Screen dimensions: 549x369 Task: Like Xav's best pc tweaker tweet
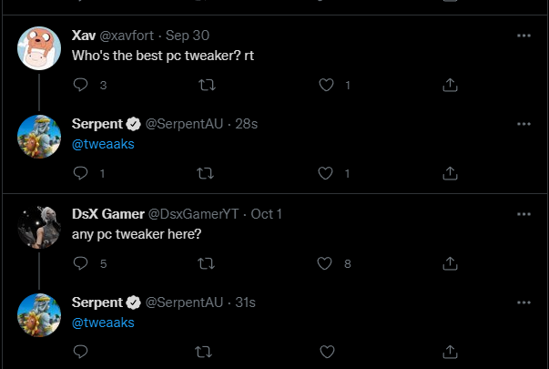click(327, 85)
